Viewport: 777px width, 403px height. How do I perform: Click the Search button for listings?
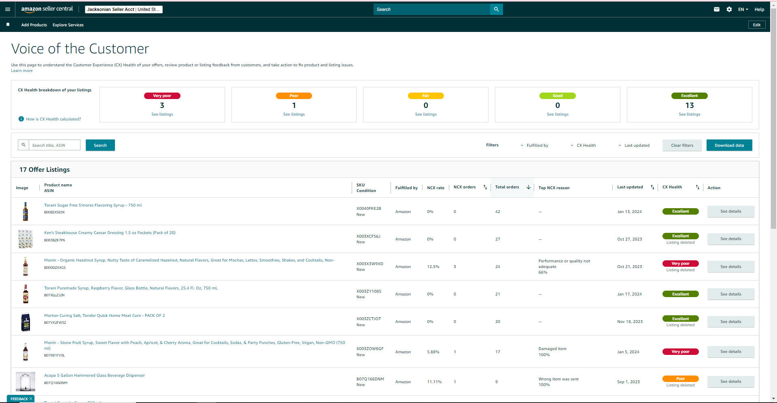[x=100, y=145]
